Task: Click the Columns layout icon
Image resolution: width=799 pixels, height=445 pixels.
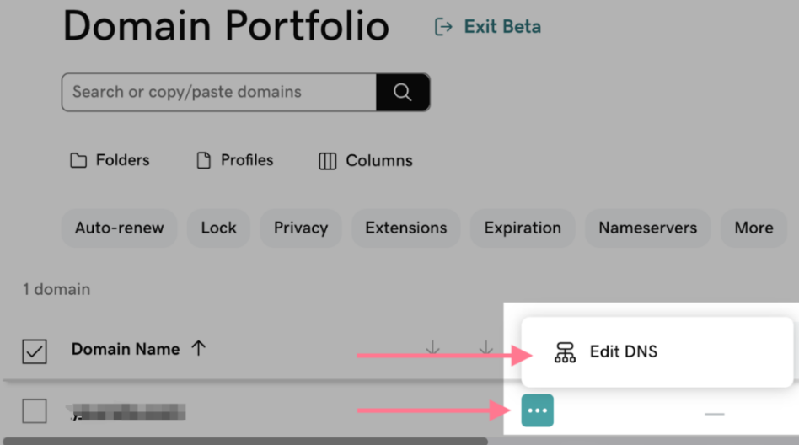Action: (x=328, y=161)
